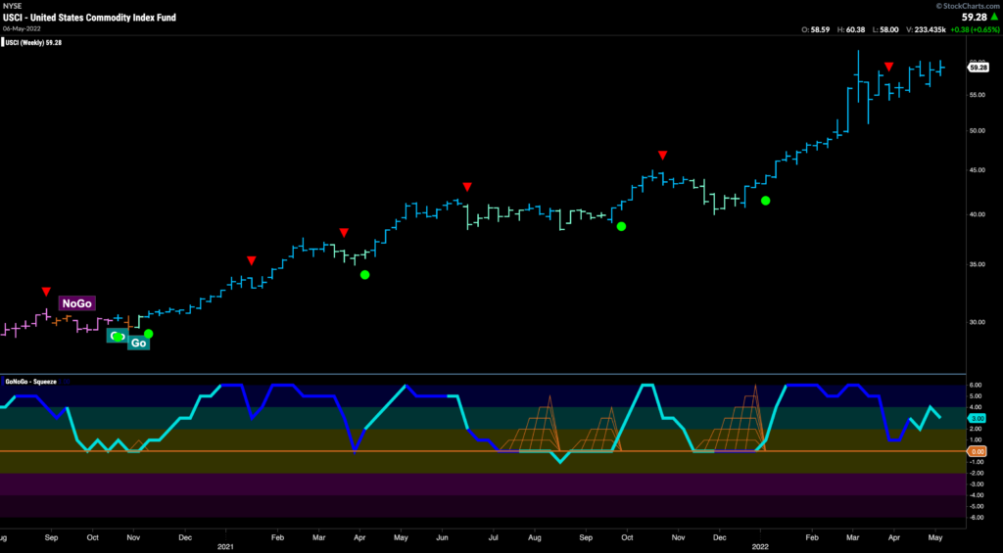The width and height of the screenshot is (1003, 553).
Task: Click the '35.00' price axis label
Action: (977, 264)
